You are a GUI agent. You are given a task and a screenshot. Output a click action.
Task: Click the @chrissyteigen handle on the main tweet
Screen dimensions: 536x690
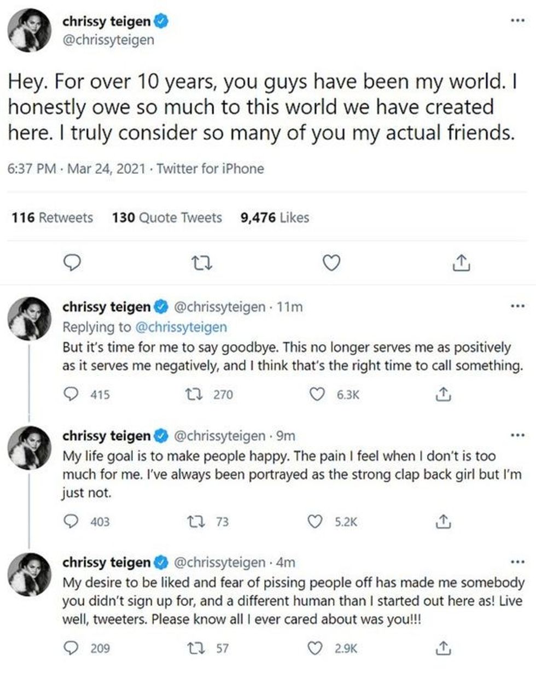click(x=107, y=39)
